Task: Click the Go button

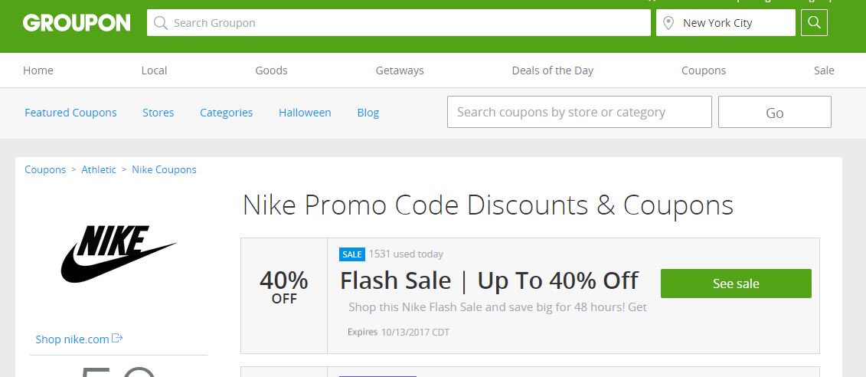Action: pyautogui.click(x=774, y=113)
